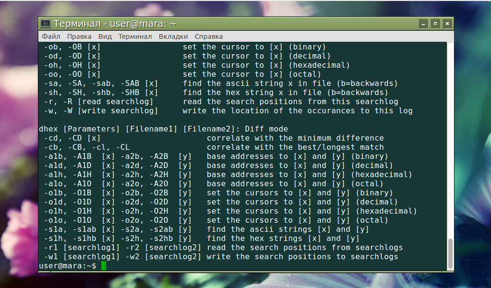Click 'find the hex string x in file' text

(252, 93)
